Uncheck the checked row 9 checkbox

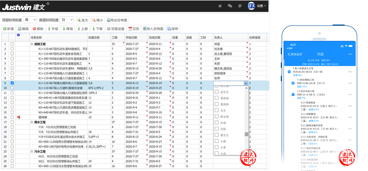(x=12, y=83)
